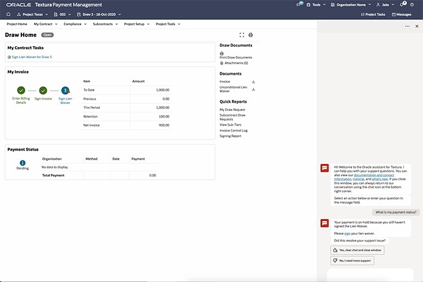
Task: Open Project Tasks in the header
Action: pyautogui.click(x=373, y=14)
